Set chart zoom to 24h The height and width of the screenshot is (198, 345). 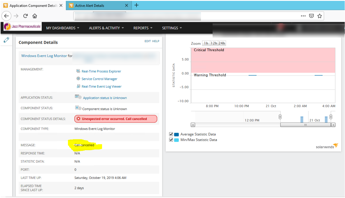(222, 43)
